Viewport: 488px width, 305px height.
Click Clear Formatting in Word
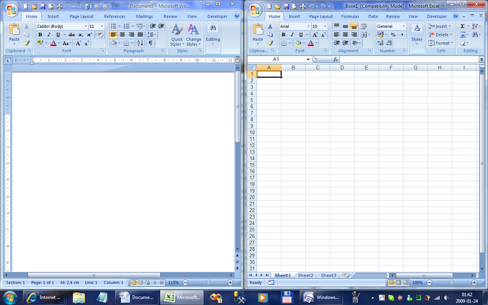tap(100, 35)
